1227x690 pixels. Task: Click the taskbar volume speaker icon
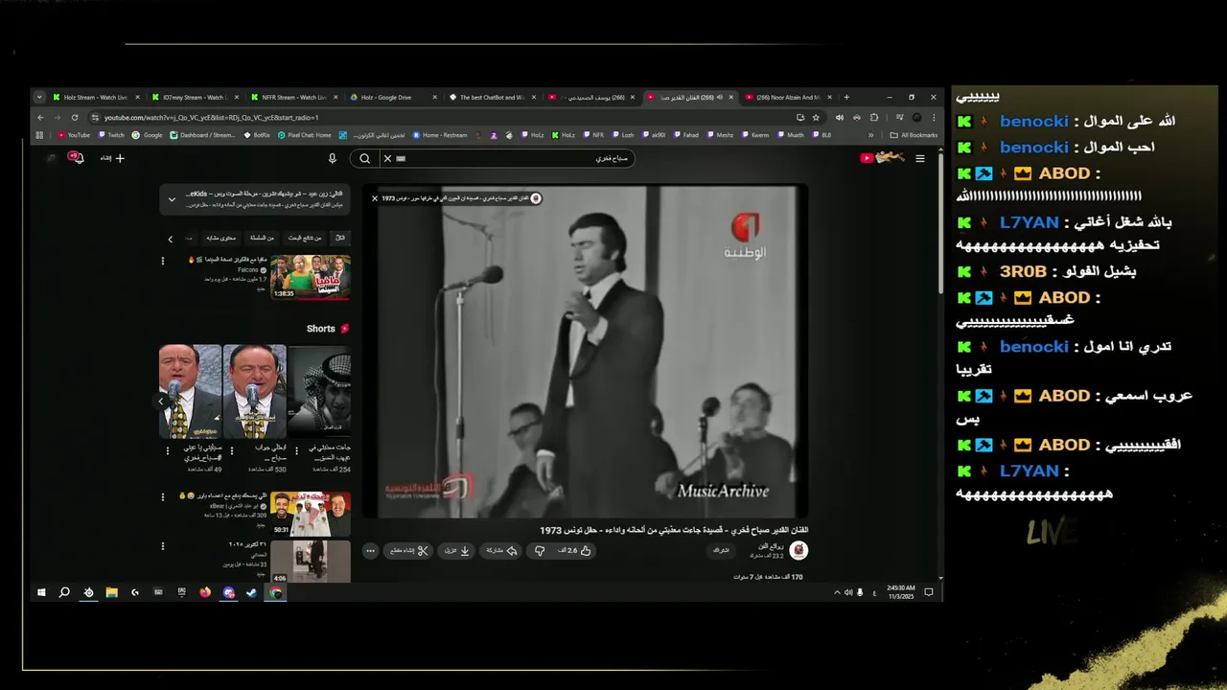pyautogui.click(x=848, y=593)
